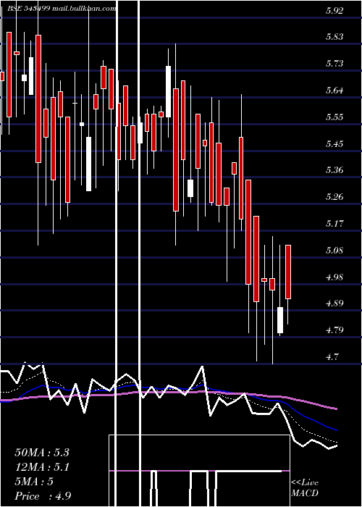Click the last red candlestick on the chart
The image size is (362, 507).
288,272
